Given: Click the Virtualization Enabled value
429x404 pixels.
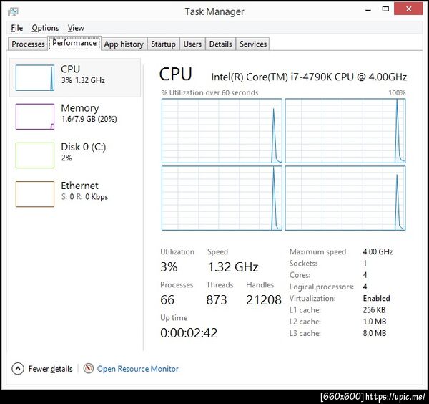Looking at the screenshot, I should (377, 298).
